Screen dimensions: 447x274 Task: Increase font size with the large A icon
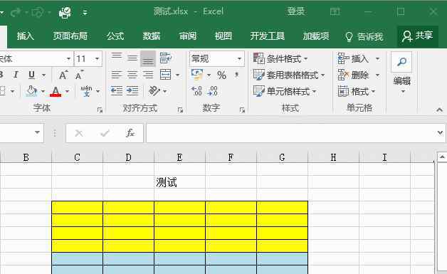pos(63,75)
